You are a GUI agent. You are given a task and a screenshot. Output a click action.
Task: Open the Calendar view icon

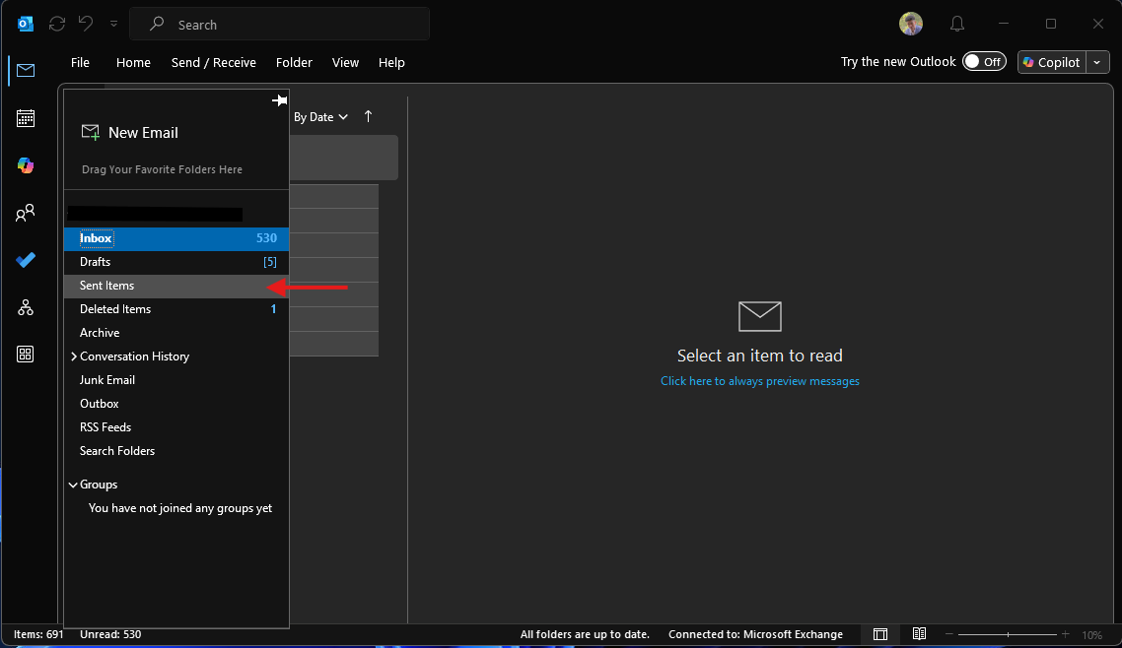(26, 118)
